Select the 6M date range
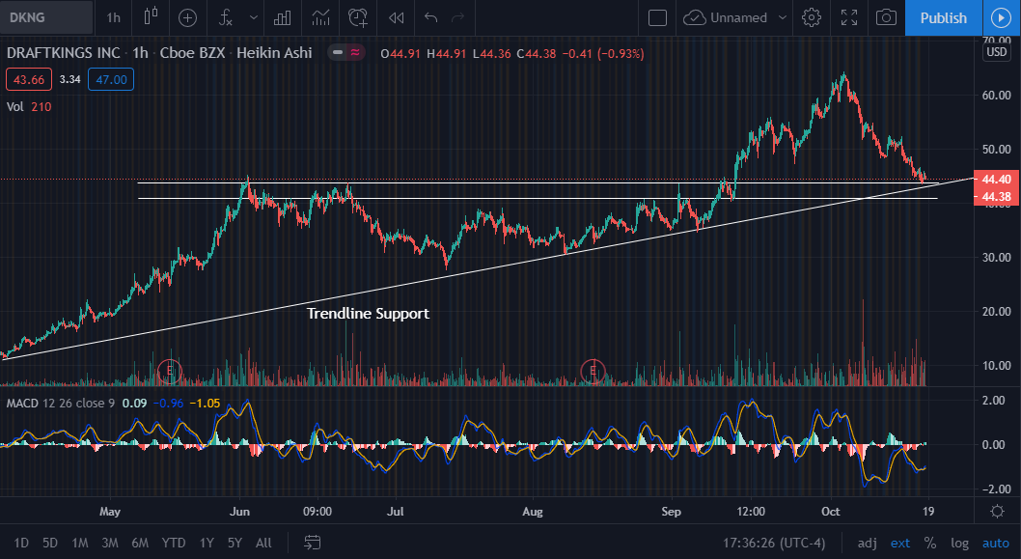Screen dimensions: 1021x559 [x=140, y=543]
